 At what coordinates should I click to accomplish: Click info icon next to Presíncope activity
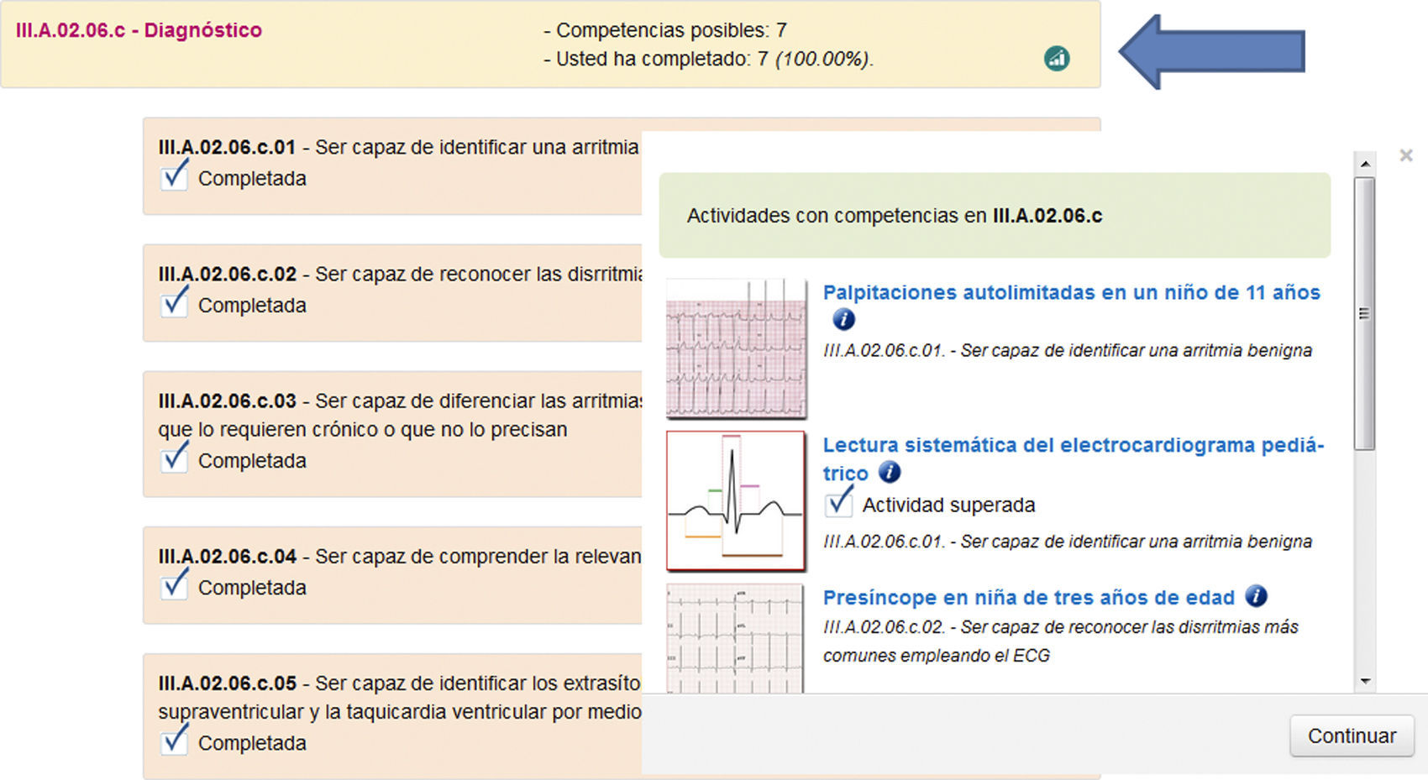1256,596
